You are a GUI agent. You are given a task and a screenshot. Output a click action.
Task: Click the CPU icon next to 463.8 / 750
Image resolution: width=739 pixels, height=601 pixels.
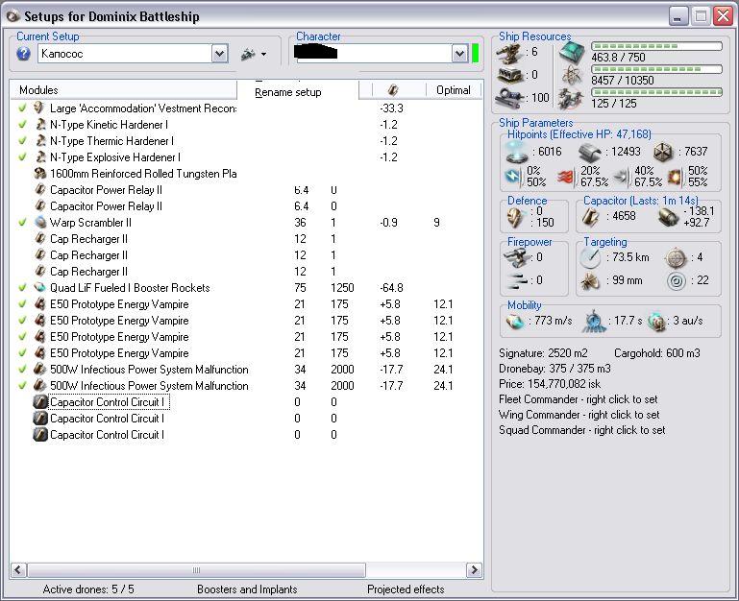(x=572, y=52)
